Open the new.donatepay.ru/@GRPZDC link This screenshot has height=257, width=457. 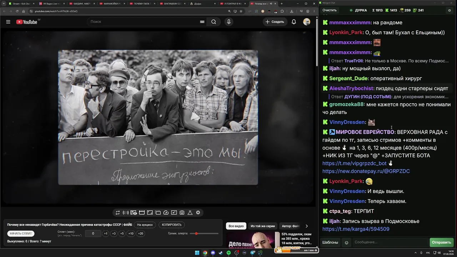click(366, 171)
